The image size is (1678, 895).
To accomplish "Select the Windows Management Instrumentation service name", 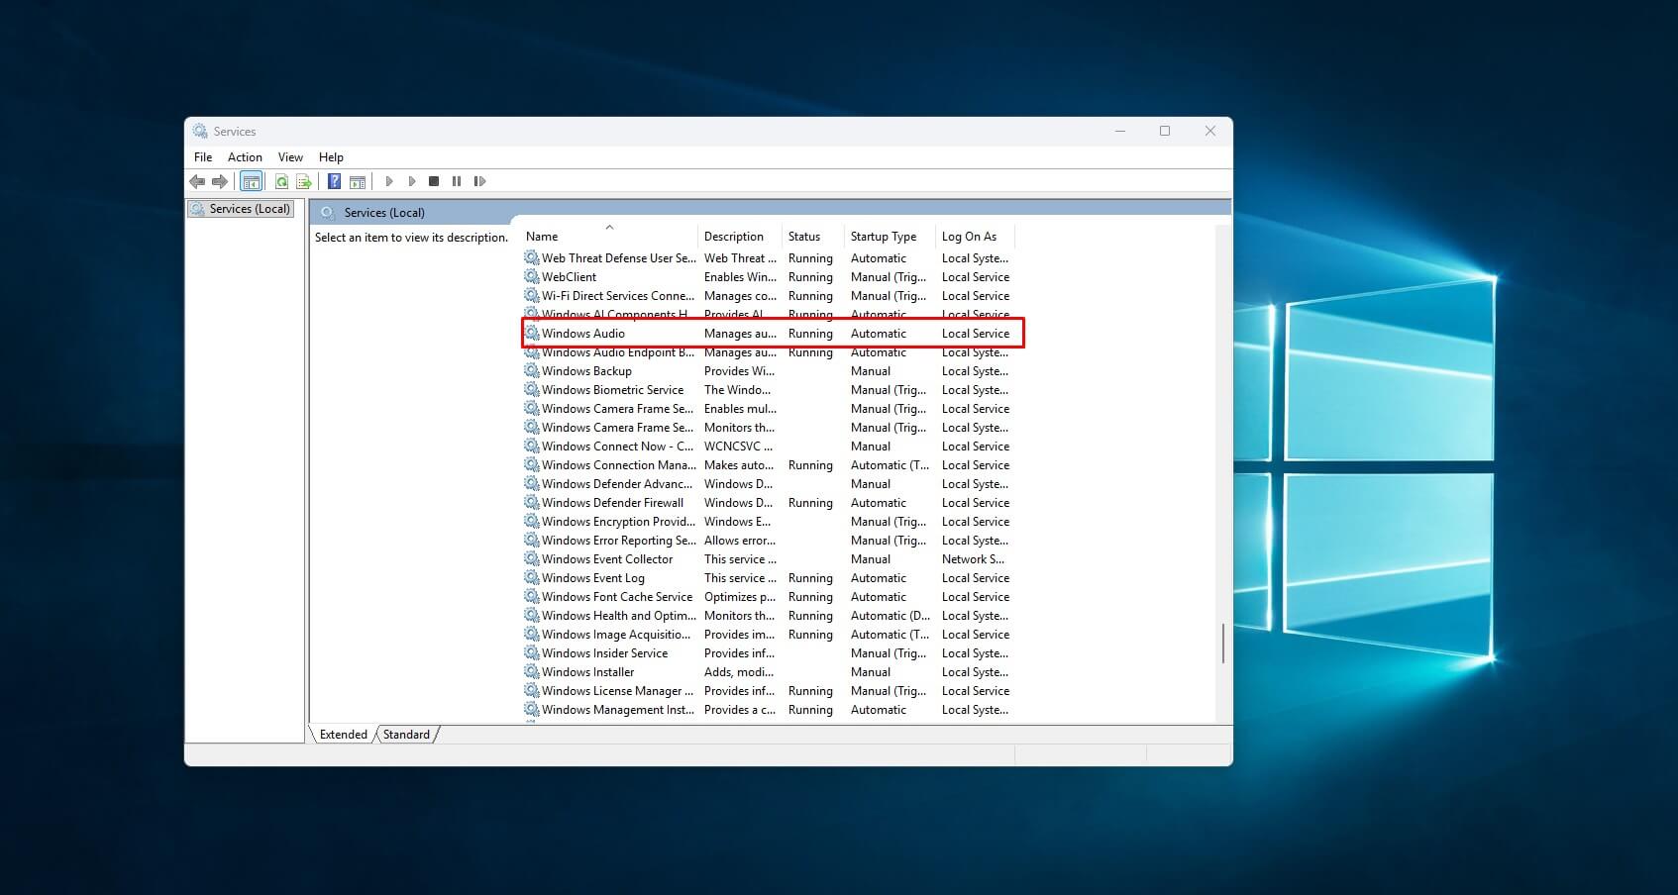I will pos(618,709).
